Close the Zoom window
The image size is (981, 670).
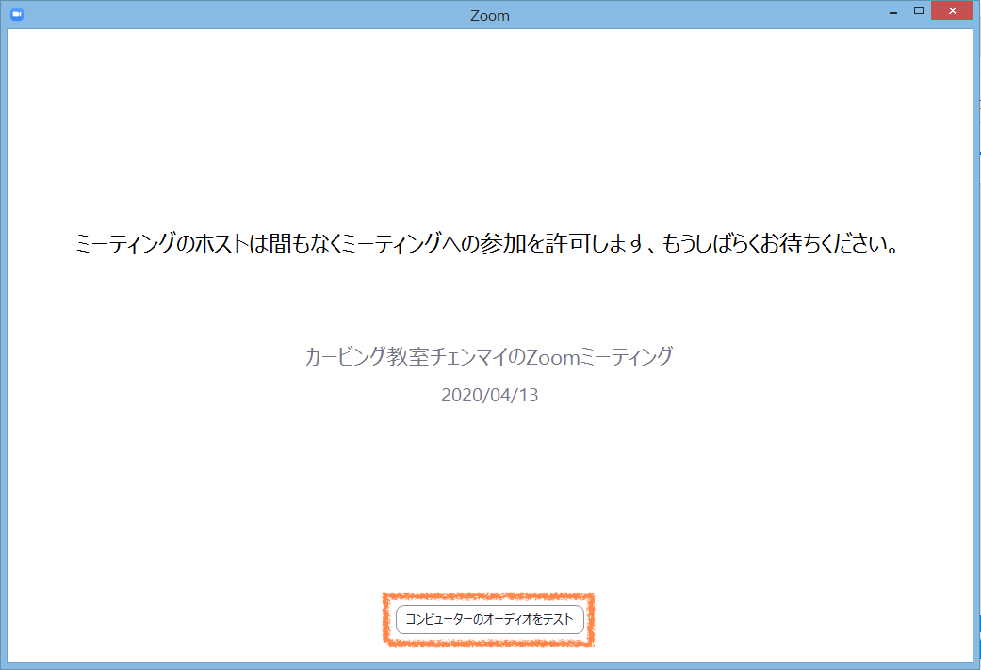click(x=952, y=10)
